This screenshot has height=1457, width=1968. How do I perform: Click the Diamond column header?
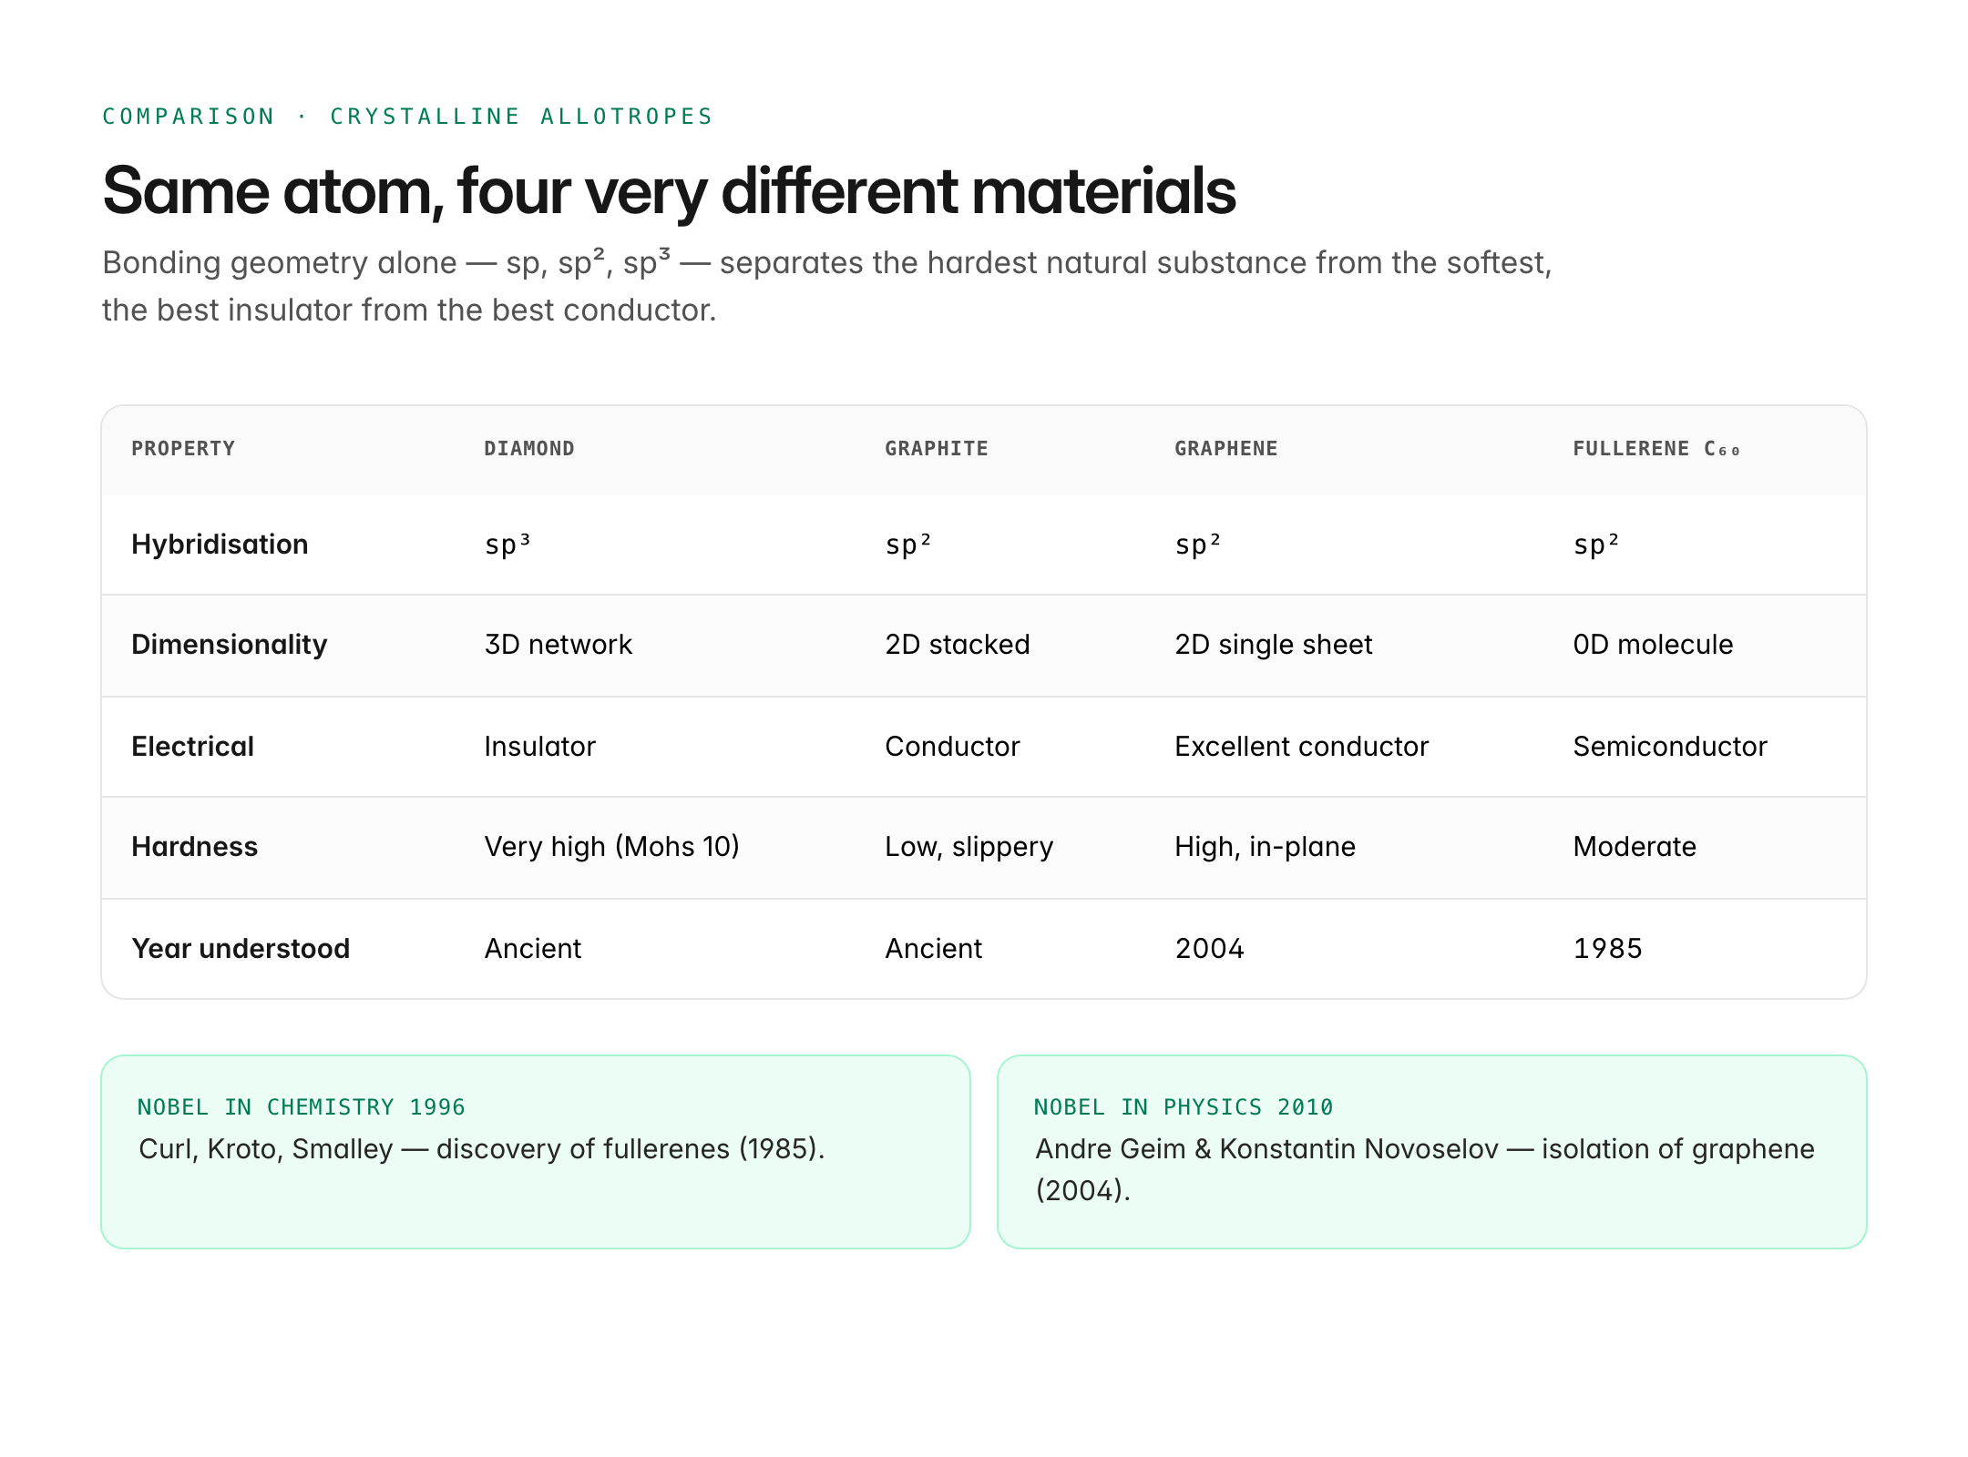[x=528, y=449]
